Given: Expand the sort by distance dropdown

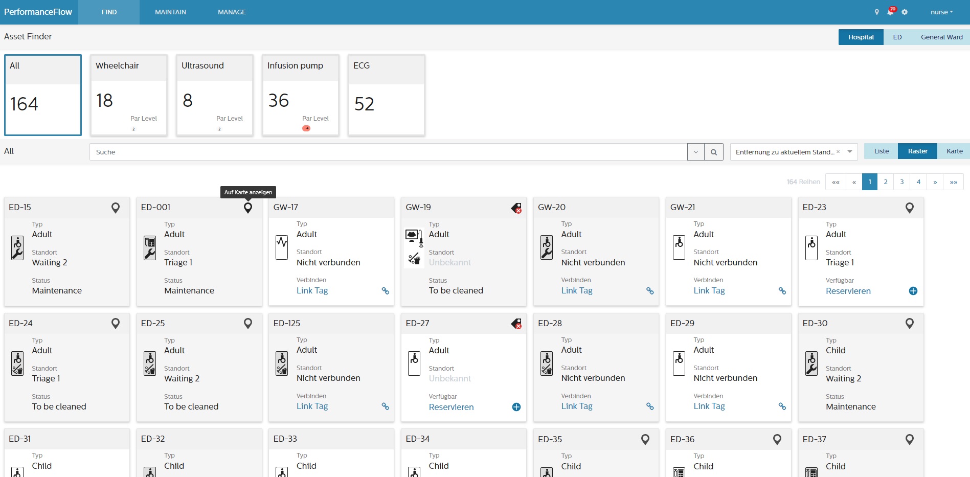Looking at the screenshot, I should 850,152.
